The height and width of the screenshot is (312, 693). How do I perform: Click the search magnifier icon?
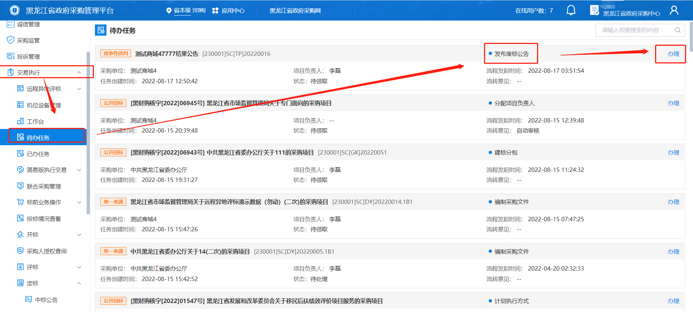(x=678, y=30)
